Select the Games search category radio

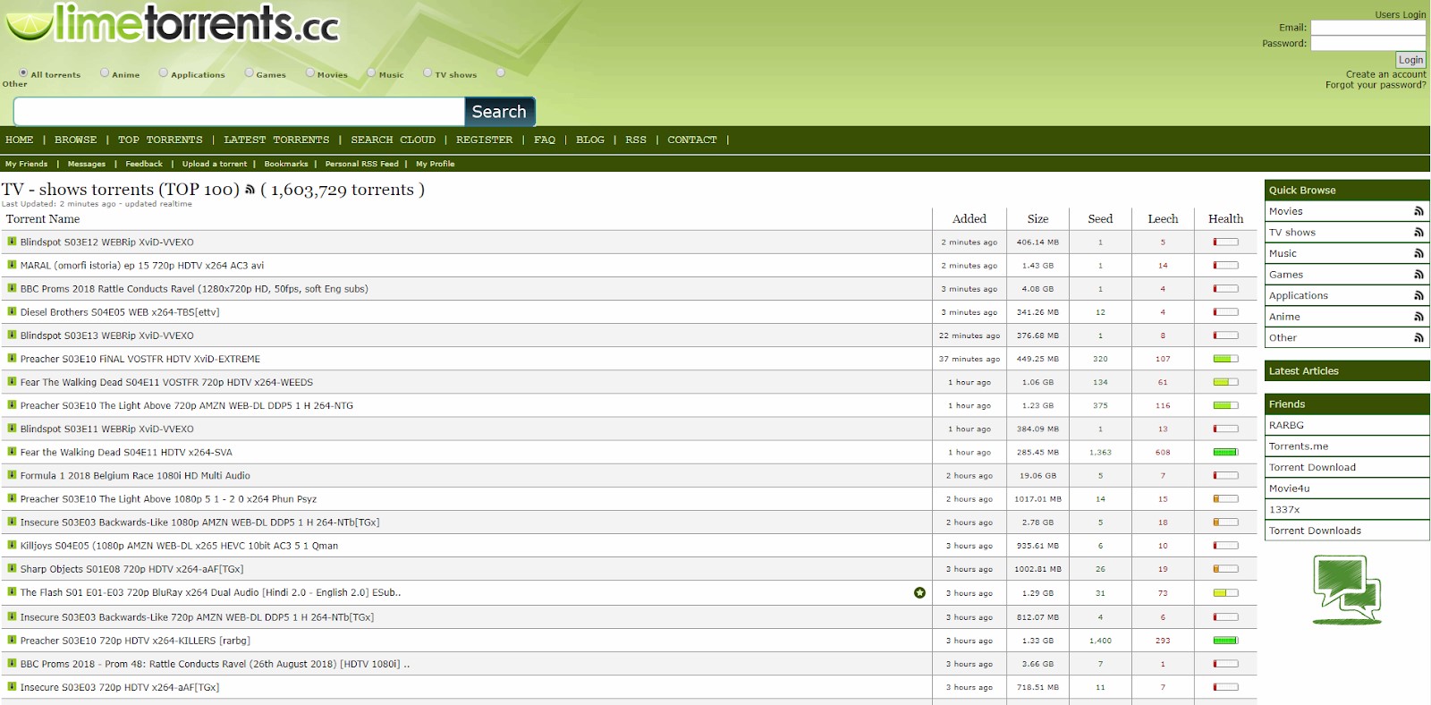coord(249,72)
